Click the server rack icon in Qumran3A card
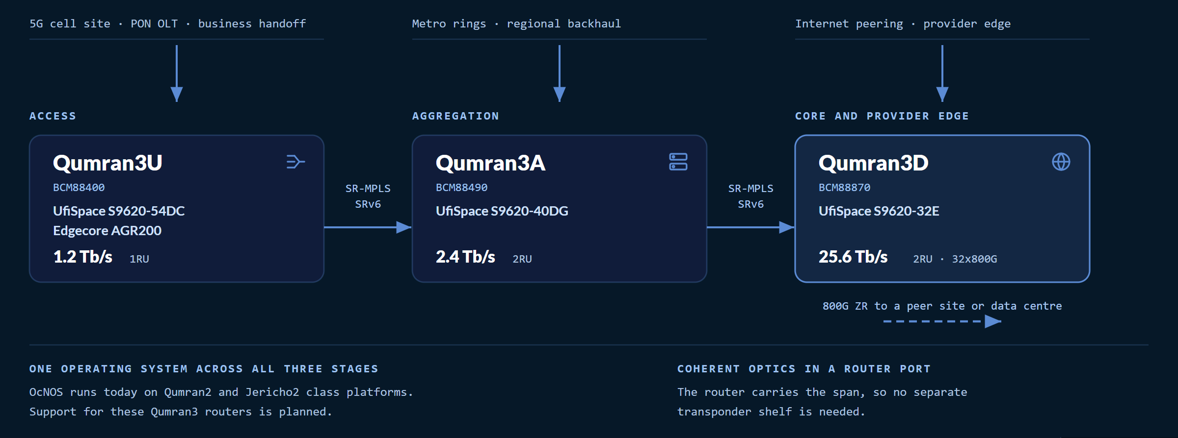 point(678,162)
